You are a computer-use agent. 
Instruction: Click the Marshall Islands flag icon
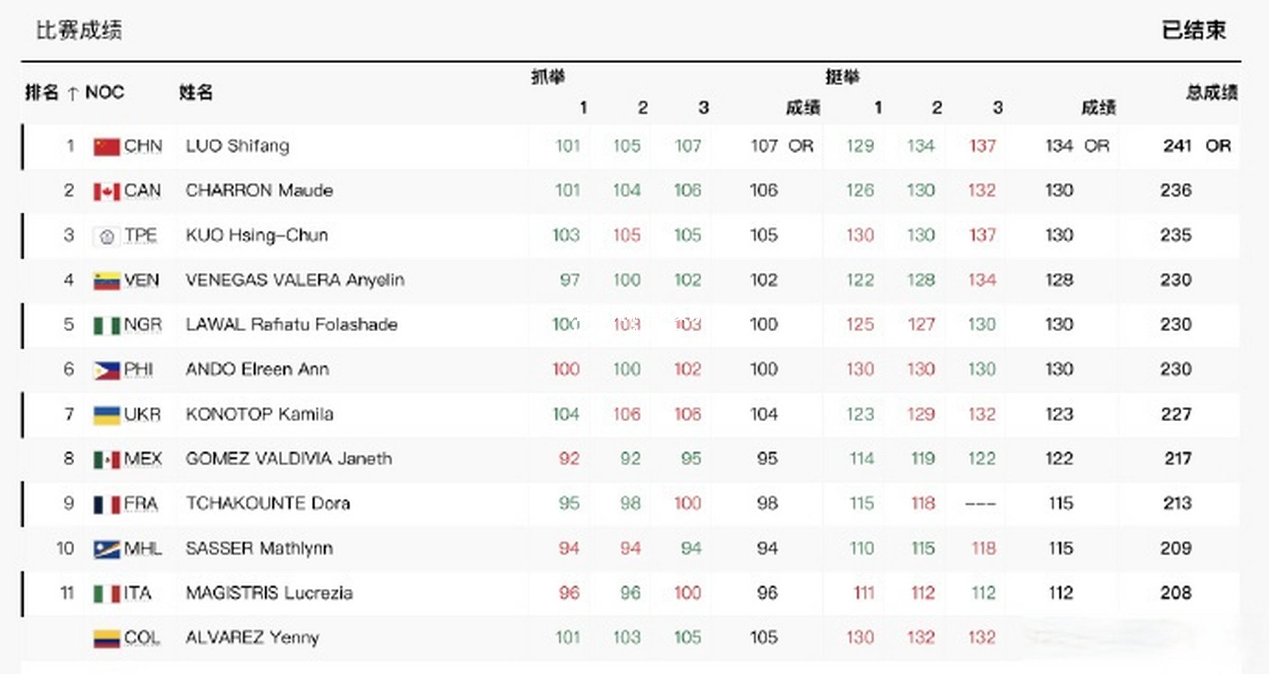pyautogui.click(x=106, y=549)
